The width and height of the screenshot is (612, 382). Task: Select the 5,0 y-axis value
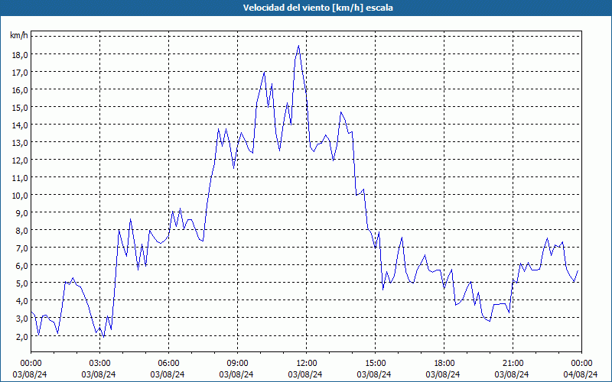(21, 283)
